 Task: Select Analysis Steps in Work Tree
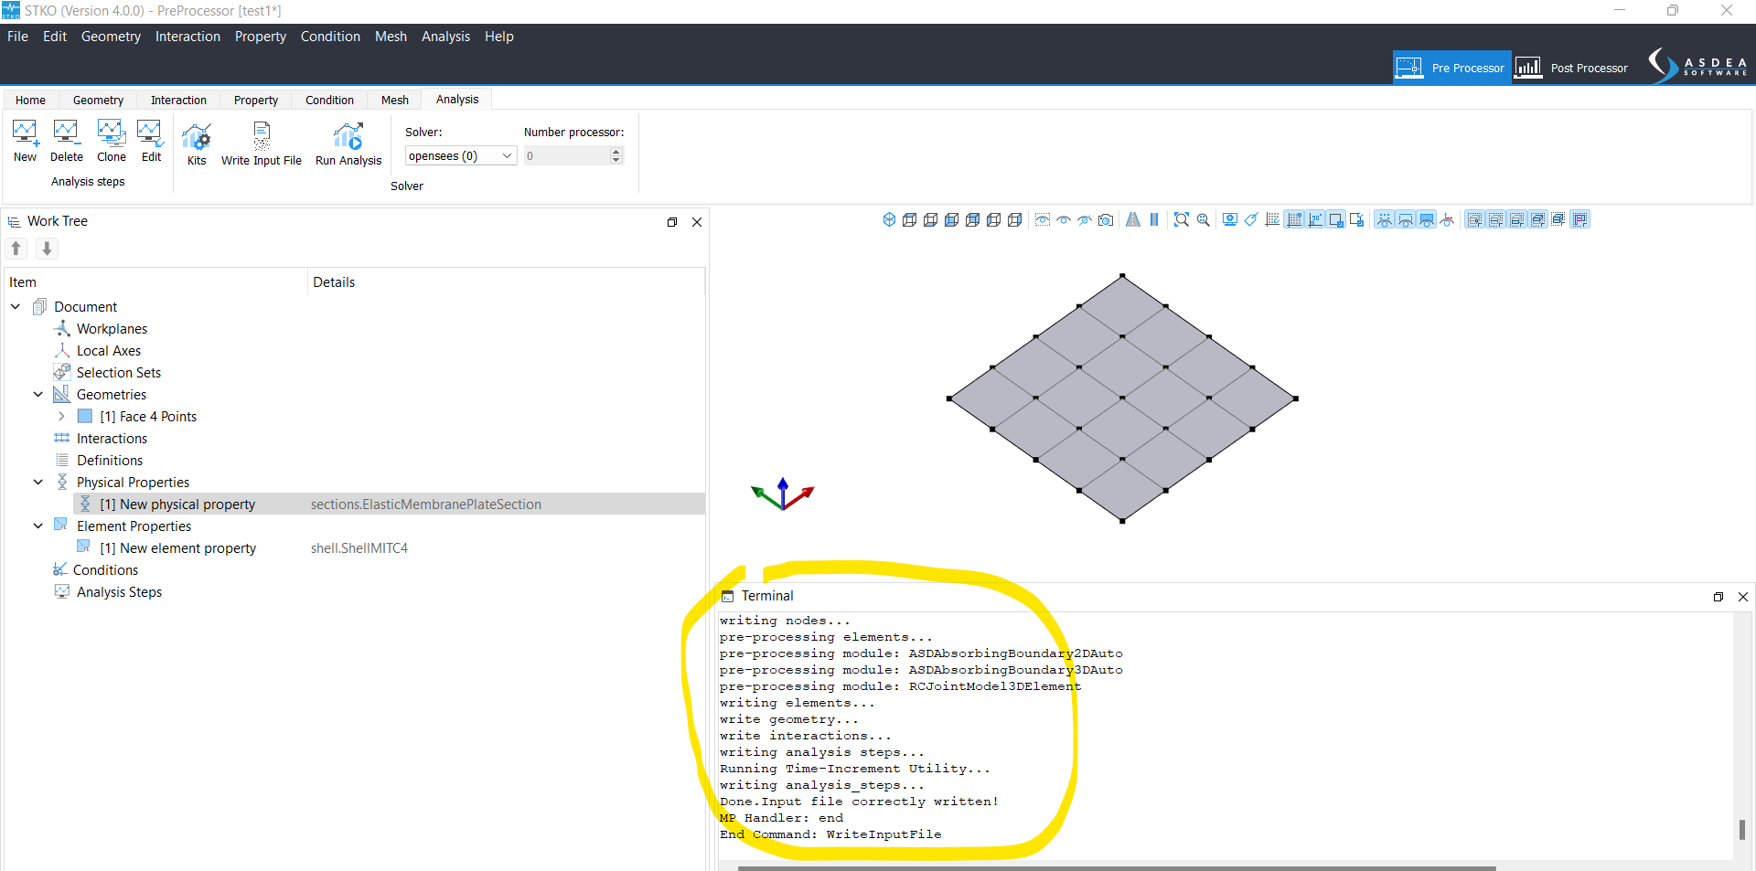pyautogui.click(x=119, y=592)
